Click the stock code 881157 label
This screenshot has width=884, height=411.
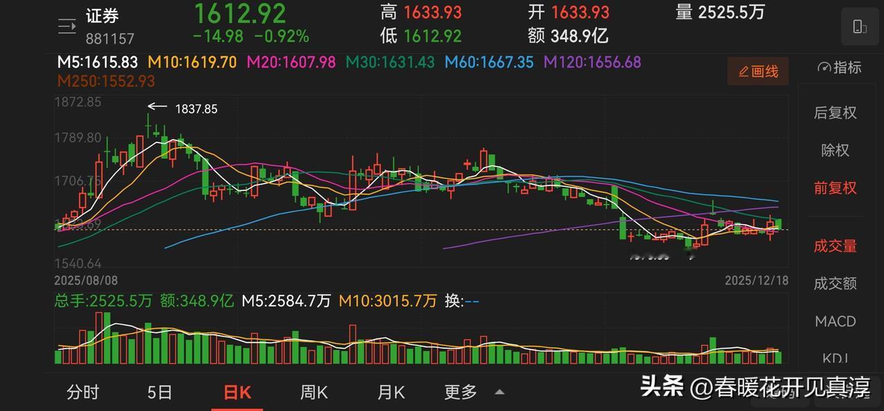110,39
